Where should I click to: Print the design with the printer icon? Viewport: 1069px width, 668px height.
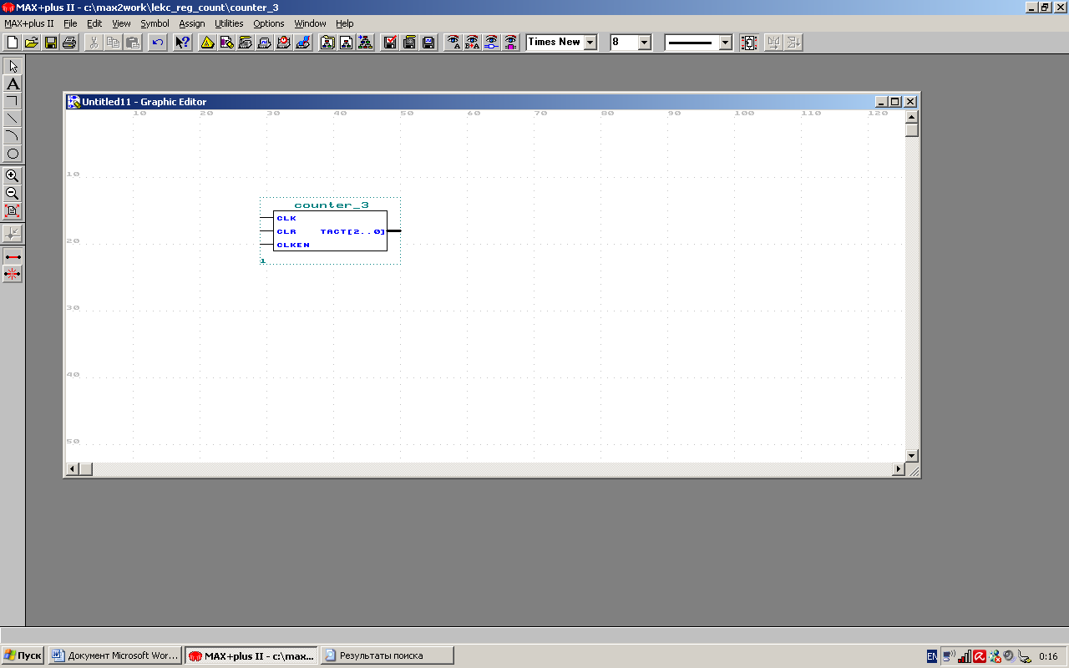pyautogui.click(x=70, y=42)
